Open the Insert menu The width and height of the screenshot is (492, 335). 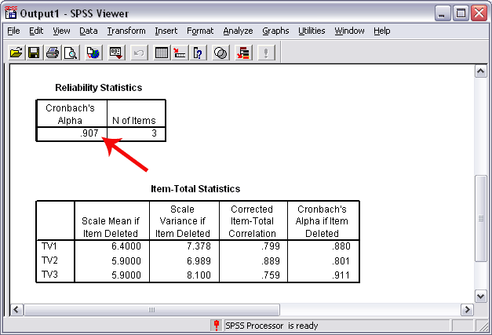click(166, 31)
